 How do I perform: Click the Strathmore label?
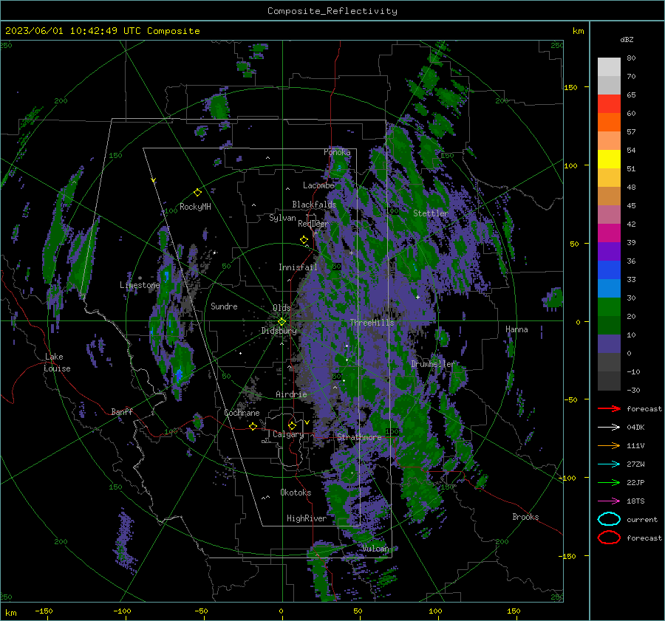tap(359, 437)
